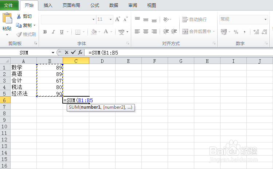The width and height of the screenshot is (273, 169).
Task: Click the phonetic guide wén icon
Action: pos(121,32)
